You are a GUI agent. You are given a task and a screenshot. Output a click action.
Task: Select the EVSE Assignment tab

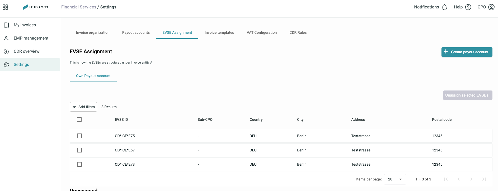[177, 32]
